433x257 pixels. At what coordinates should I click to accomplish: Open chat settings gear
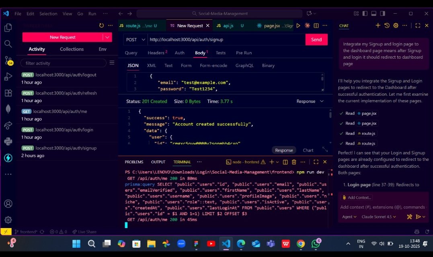(396, 25)
